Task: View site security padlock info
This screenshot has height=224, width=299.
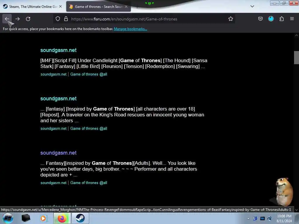Action: (66, 19)
